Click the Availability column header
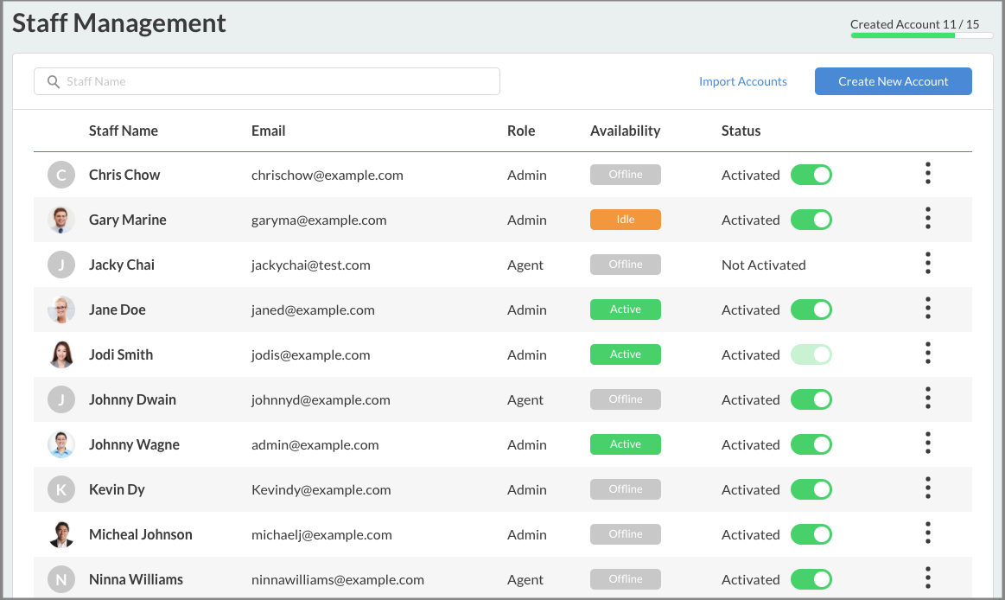The image size is (1005, 600). tap(625, 131)
